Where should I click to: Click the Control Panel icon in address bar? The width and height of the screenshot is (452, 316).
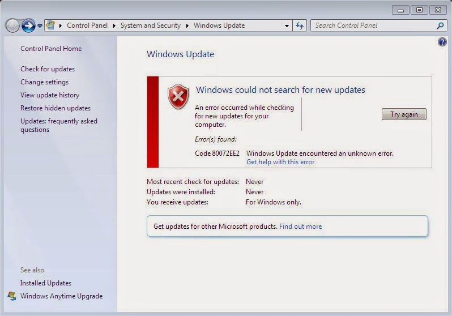[x=51, y=25]
